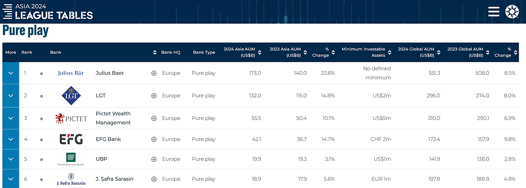Click the plus icon next to J. Safra Sarasin
526x188 pixels.
click(x=154, y=179)
